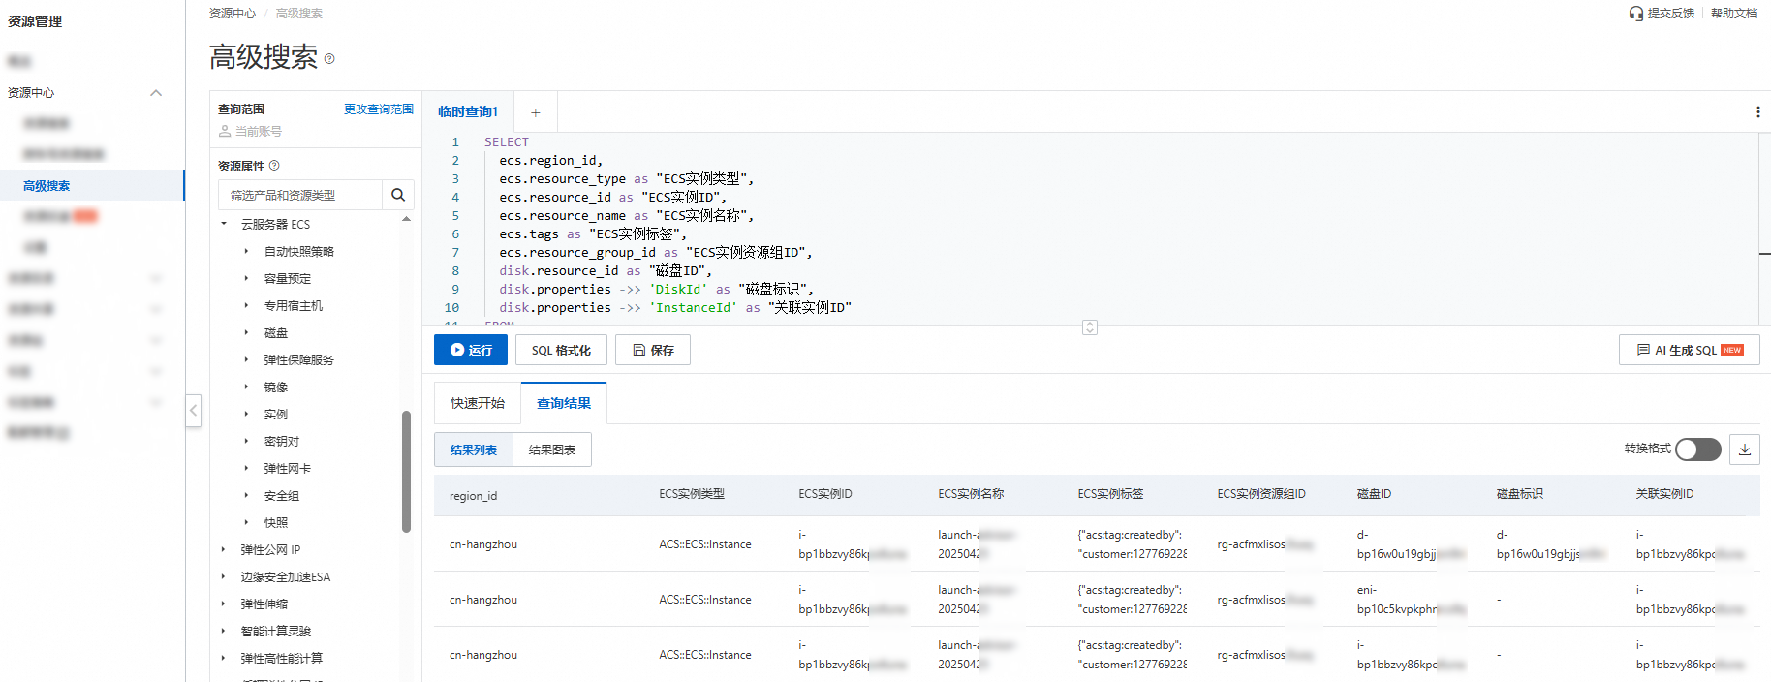The image size is (1771, 682).
Task: Switch to 结果图表 view
Action: pos(552,449)
